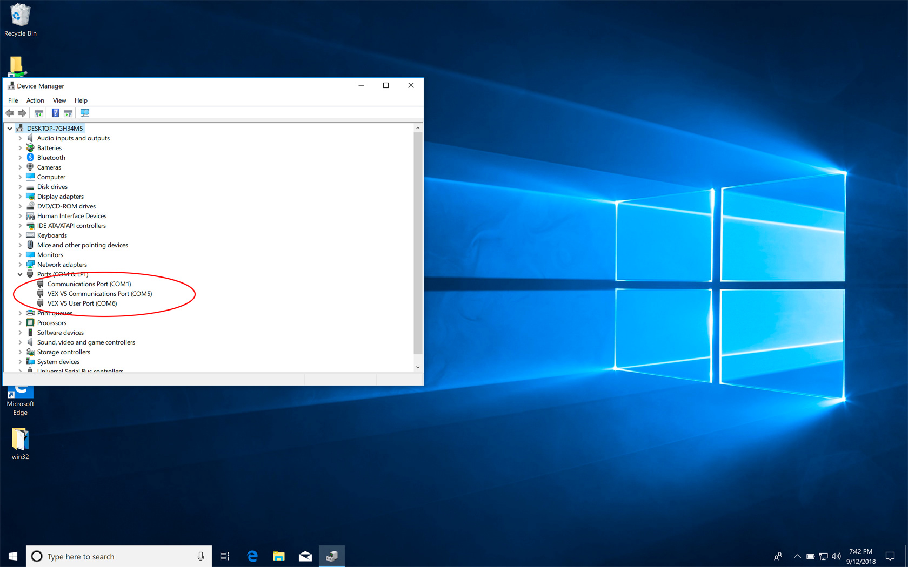
Task: Select the Storage controllers icon
Action: click(30, 352)
